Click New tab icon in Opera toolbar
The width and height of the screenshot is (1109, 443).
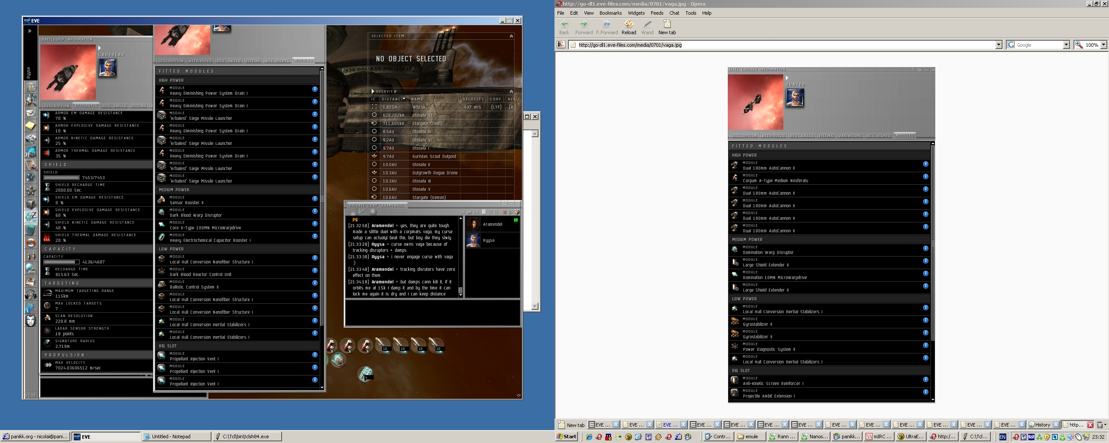tap(667, 27)
